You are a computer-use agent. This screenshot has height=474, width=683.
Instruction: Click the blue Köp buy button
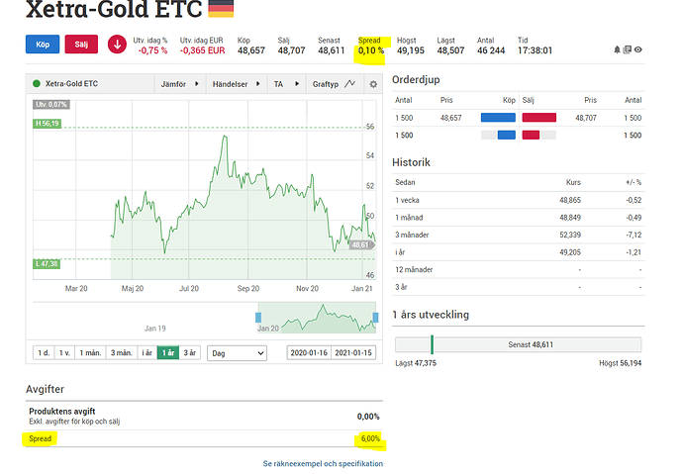click(x=43, y=45)
